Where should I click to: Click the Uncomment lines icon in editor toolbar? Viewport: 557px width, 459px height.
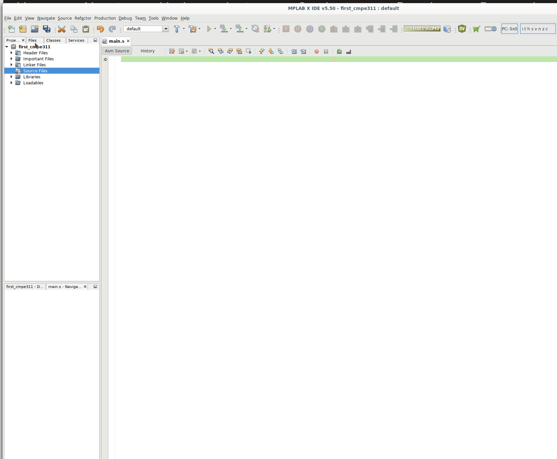[349, 51]
